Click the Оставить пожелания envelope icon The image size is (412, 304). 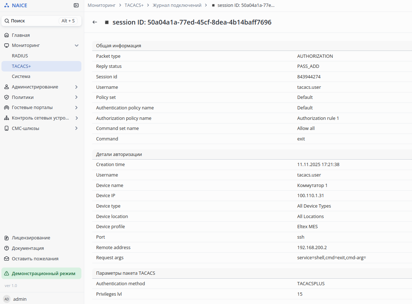point(7,259)
